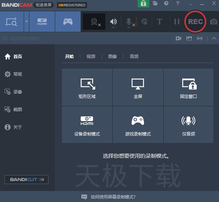Open 录像 settings in the sidebar
Viewport: 219px width, 202px height.
[13, 92]
